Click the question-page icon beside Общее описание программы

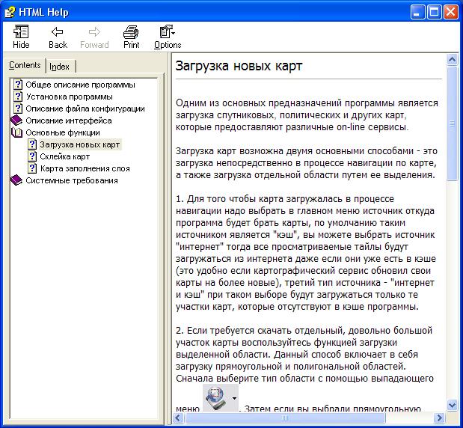pos(18,85)
